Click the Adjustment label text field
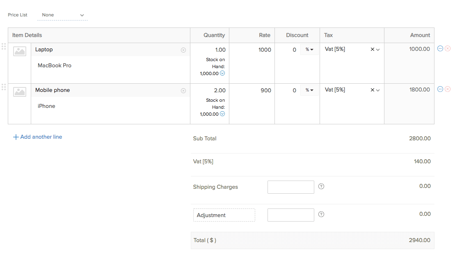Screen dimensions: 455x254 click(x=224, y=215)
